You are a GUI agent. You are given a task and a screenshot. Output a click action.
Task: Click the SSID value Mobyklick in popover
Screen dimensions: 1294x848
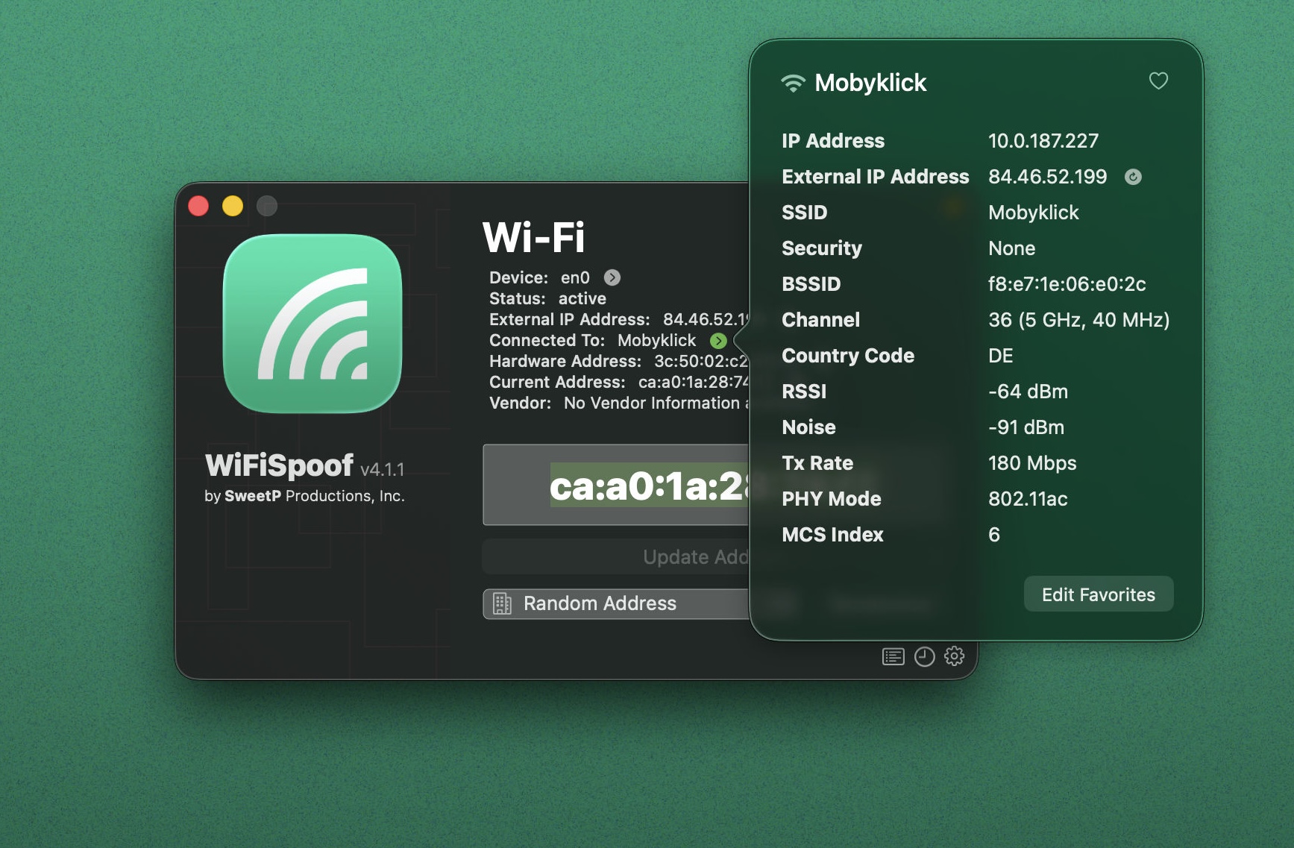[x=1033, y=213]
